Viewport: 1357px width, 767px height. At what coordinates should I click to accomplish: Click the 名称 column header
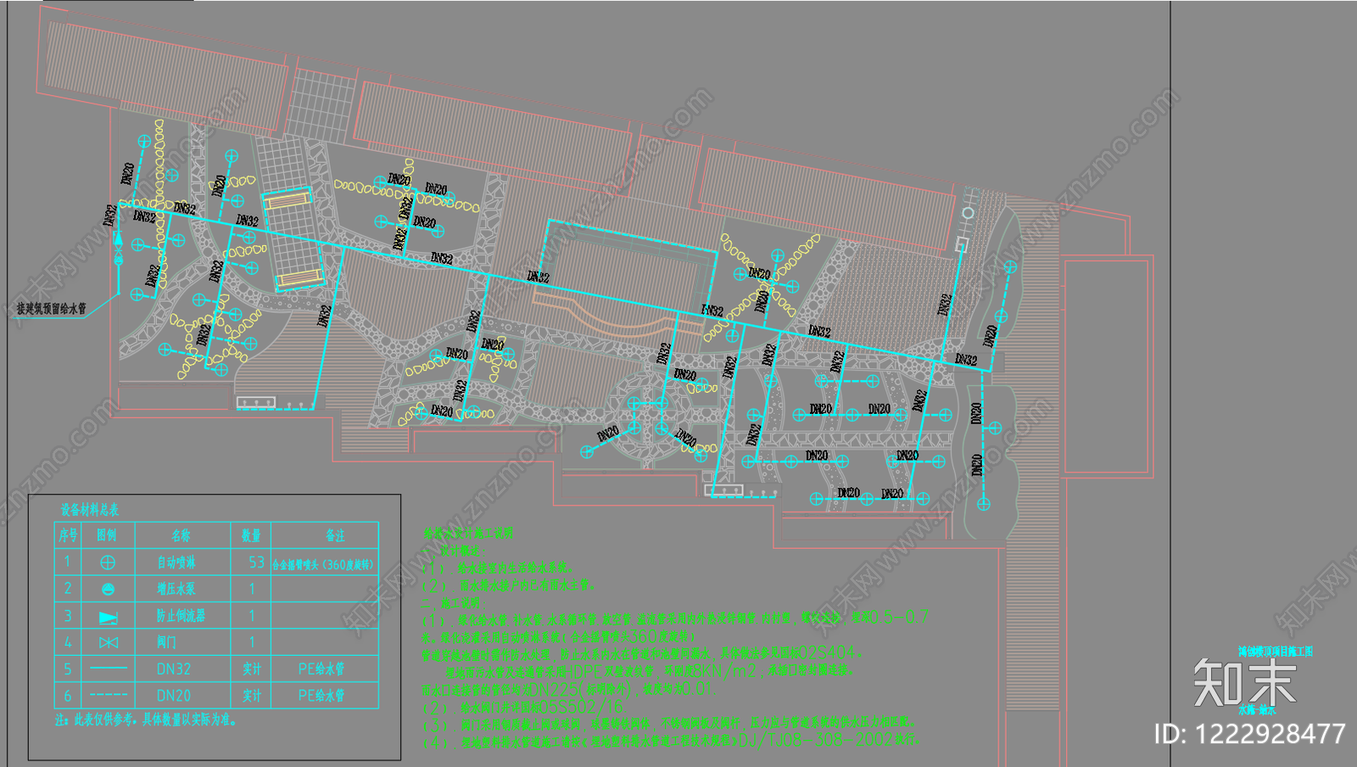point(181,535)
